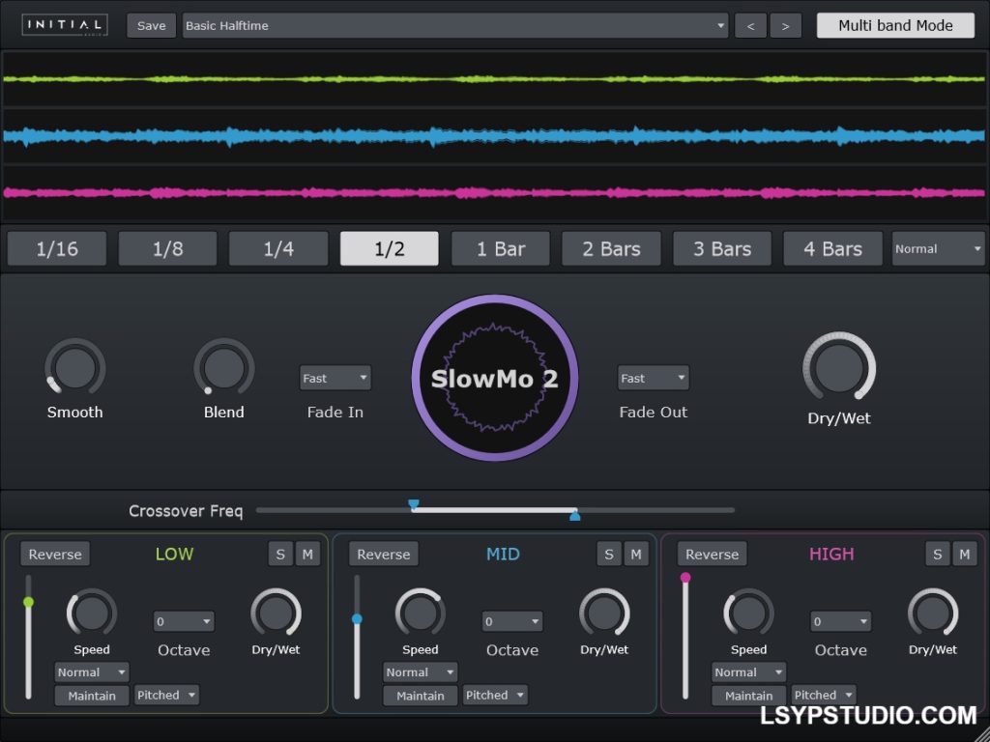Open the MID band Normal speed mode dropdown
Image resolution: width=990 pixels, height=742 pixels.
(x=420, y=672)
